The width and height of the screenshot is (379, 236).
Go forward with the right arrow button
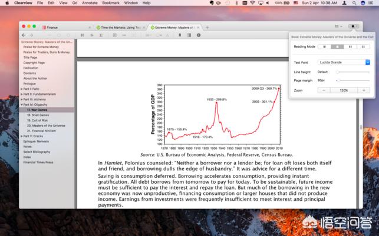pos(31,35)
